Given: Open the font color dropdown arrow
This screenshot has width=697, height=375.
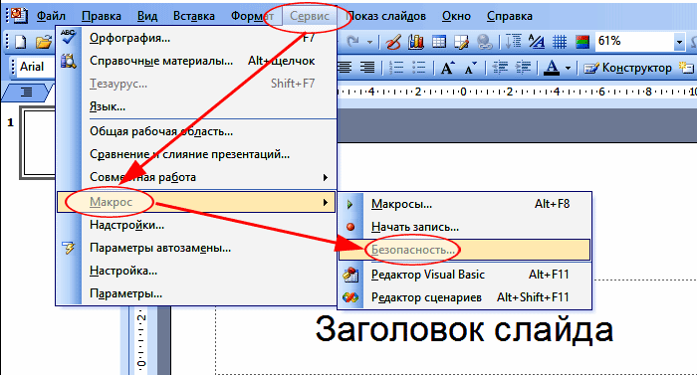Looking at the screenshot, I should tap(568, 68).
